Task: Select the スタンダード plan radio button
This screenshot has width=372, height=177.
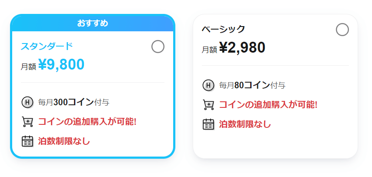Action: [x=158, y=47]
